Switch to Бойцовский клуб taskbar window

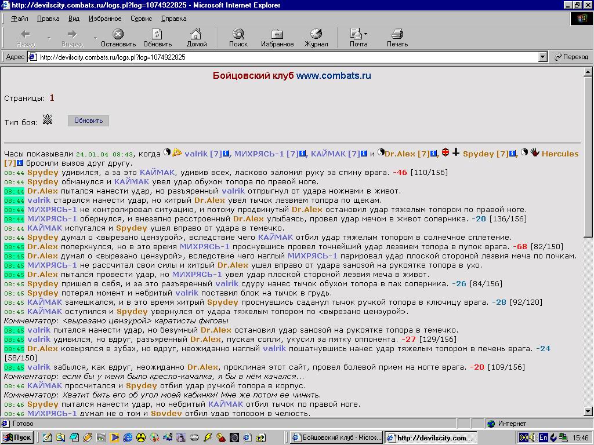point(336,437)
